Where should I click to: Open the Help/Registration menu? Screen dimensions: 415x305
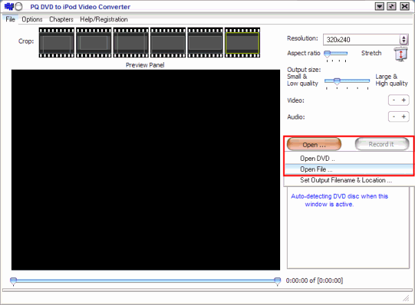pos(104,19)
